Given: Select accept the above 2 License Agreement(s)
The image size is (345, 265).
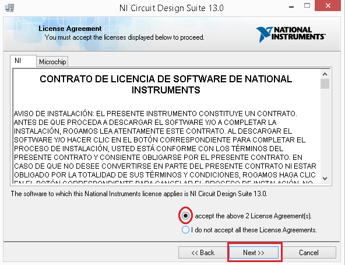Looking at the screenshot, I should [185, 215].
